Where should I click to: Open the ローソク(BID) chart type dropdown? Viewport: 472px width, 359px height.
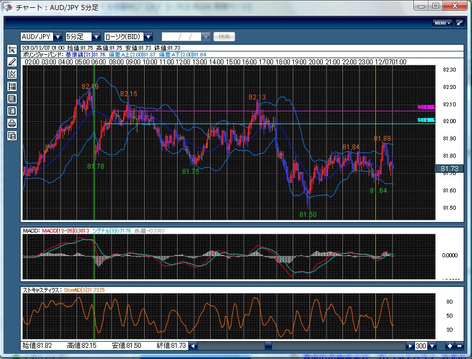149,37
